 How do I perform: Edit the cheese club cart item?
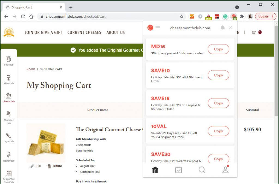click(x=36, y=166)
